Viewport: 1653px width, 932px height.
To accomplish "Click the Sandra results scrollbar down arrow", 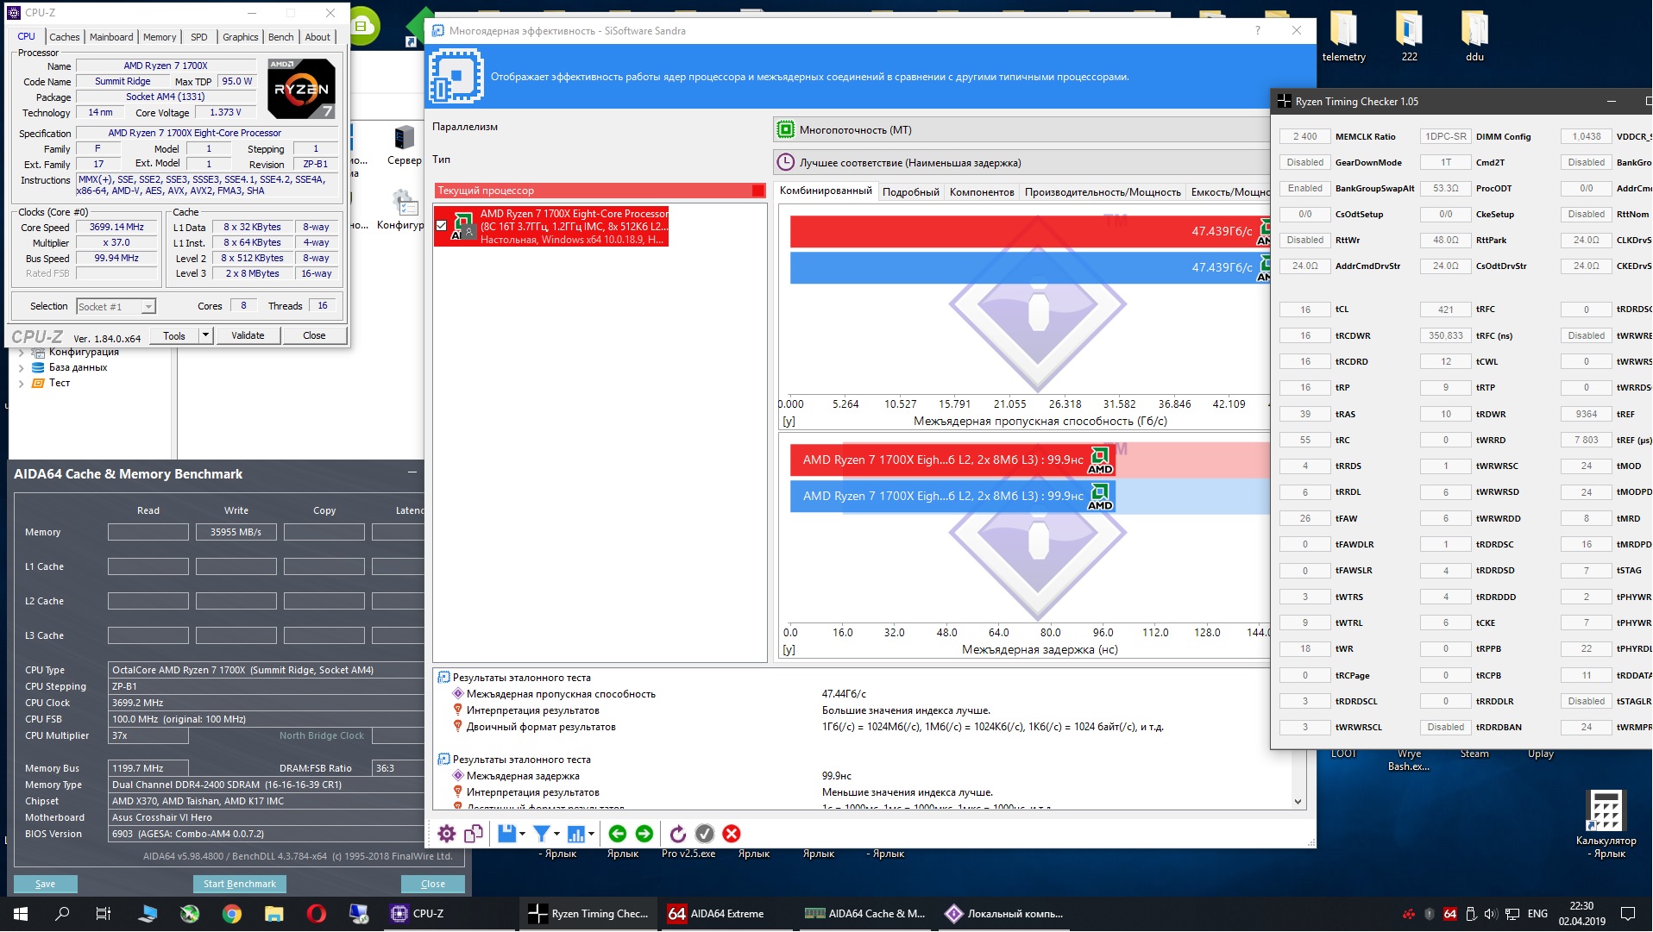I will [x=1298, y=802].
